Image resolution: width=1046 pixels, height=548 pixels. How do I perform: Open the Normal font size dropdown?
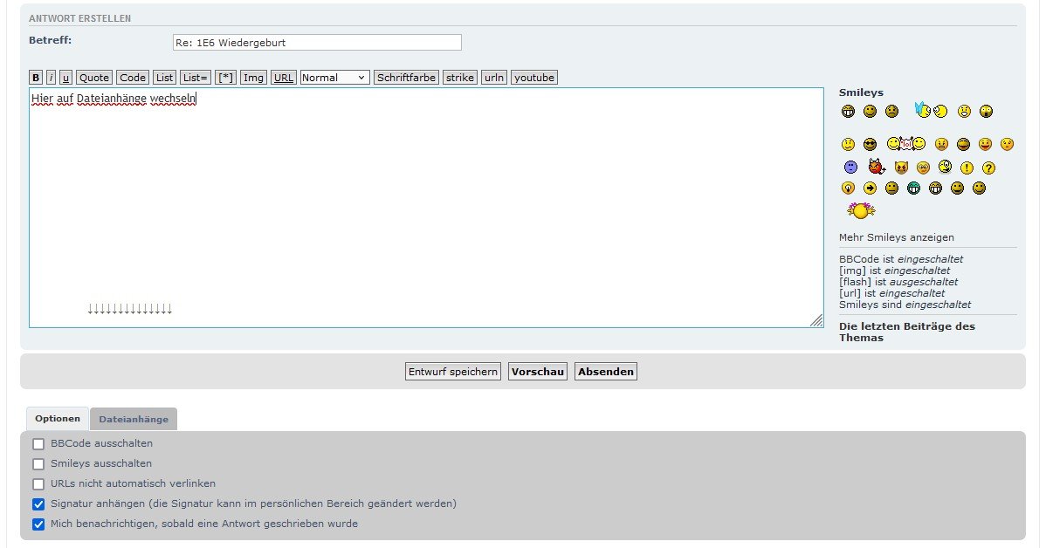334,78
